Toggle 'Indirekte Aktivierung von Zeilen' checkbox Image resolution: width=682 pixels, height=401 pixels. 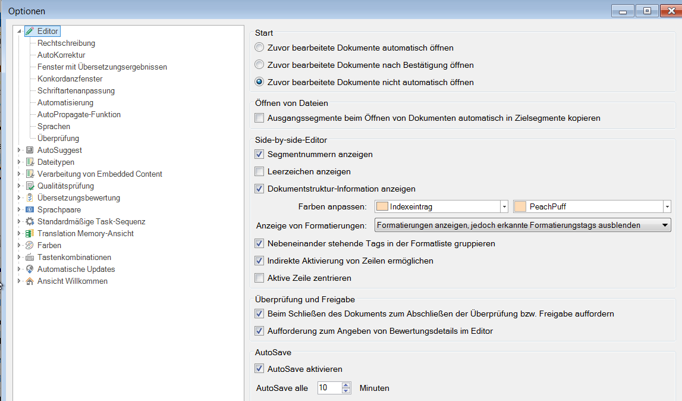coord(259,261)
